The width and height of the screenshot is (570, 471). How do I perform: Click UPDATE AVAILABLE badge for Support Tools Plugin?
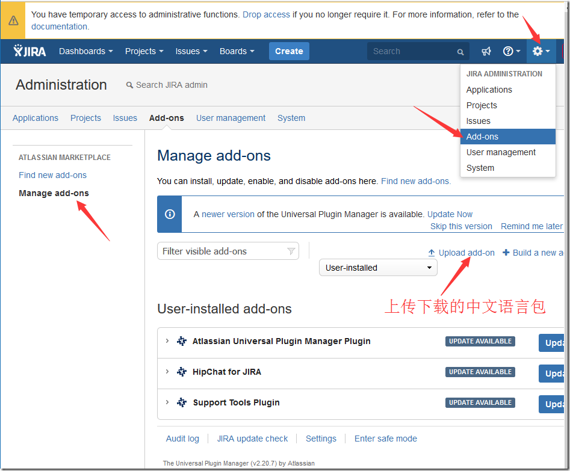tap(480, 402)
